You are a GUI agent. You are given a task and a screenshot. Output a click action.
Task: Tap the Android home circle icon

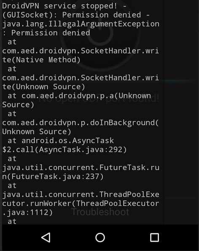coord(100,238)
